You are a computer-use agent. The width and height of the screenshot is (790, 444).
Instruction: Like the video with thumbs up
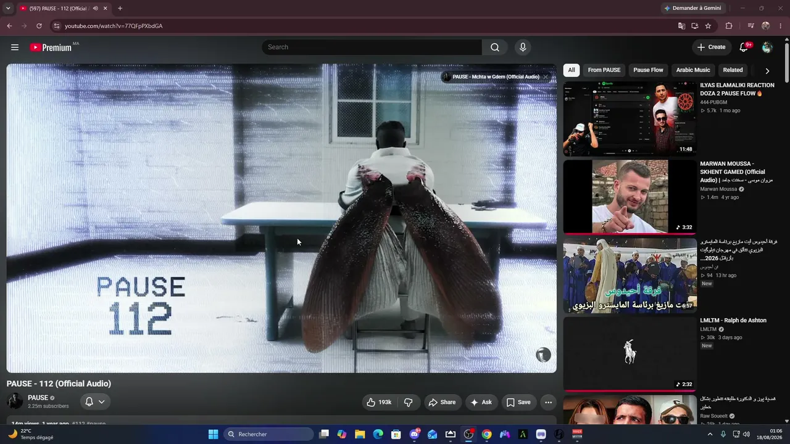point(380,402)
